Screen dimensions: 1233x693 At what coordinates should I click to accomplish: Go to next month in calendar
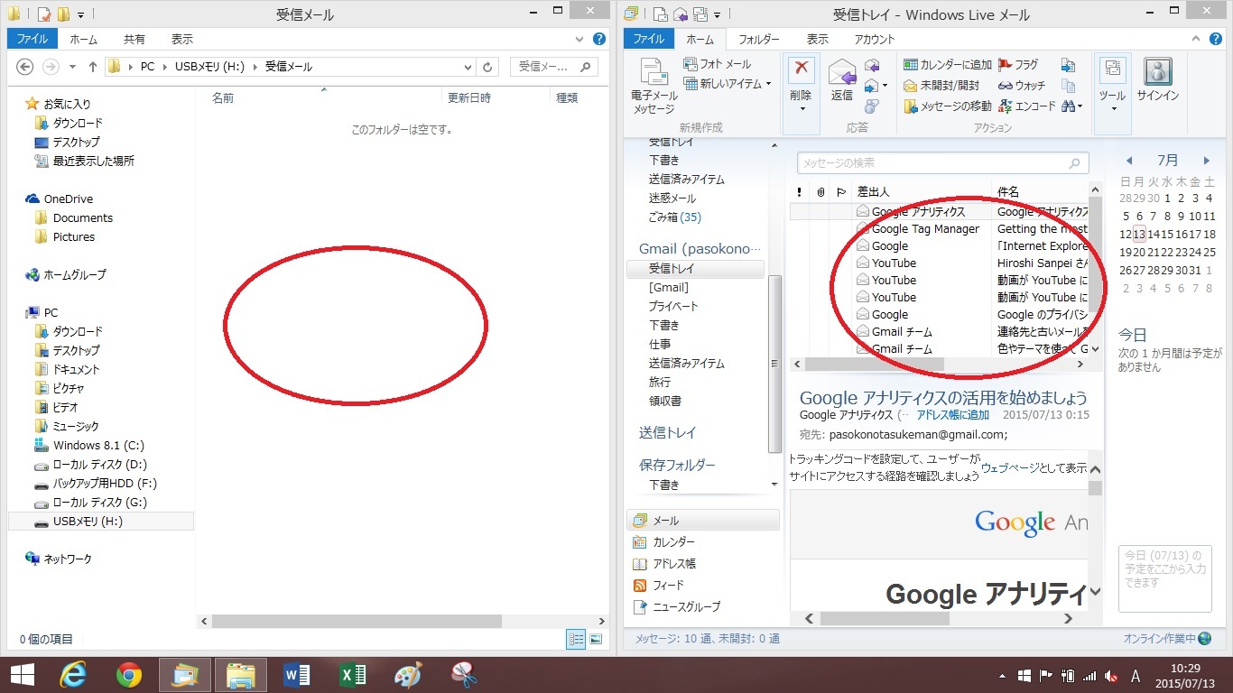point(1206,161)
